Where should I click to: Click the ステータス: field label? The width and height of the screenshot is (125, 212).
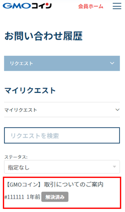point(16,157)
